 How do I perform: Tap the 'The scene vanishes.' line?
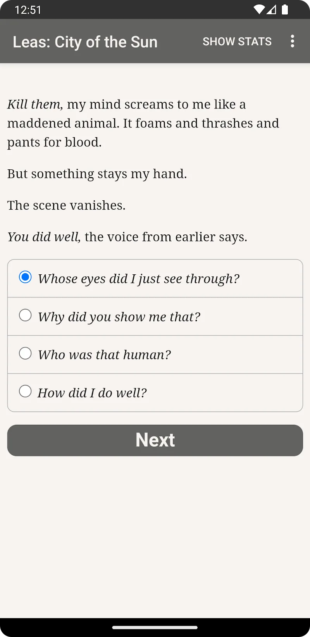coord(66,205)
